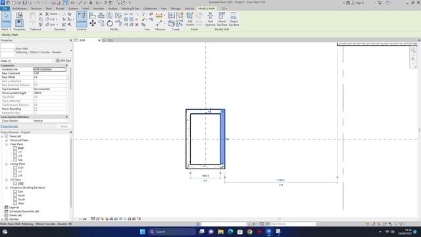Click the view scale 1:100 in view control bar
This screenshot has height=237, width=421.
pyautogui.click(x=83, y=219)
